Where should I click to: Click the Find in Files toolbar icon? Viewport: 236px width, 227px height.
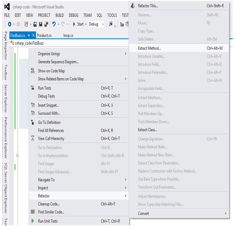(110, 24)
